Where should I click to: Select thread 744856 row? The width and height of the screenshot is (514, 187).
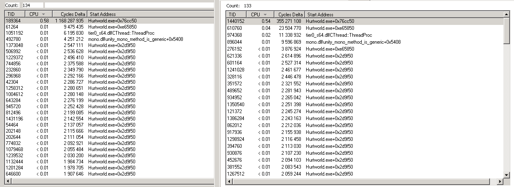click(110, 63)
